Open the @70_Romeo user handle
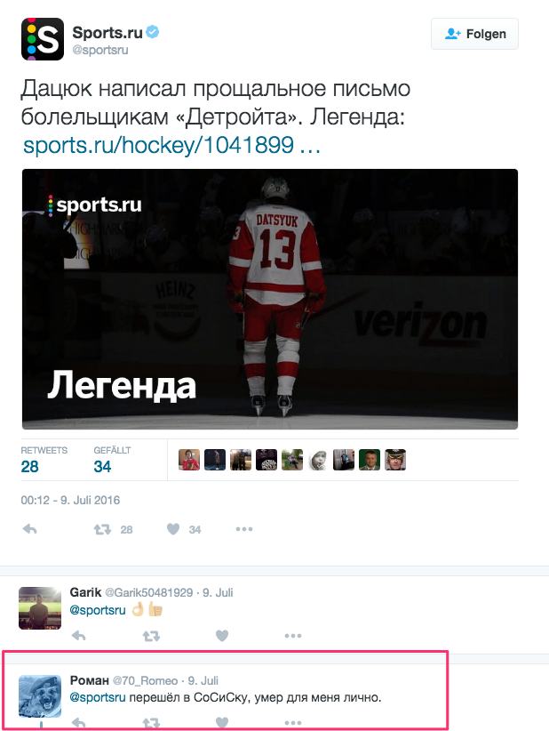The width and height of the screenshot is (549, 731). [146, 680]
